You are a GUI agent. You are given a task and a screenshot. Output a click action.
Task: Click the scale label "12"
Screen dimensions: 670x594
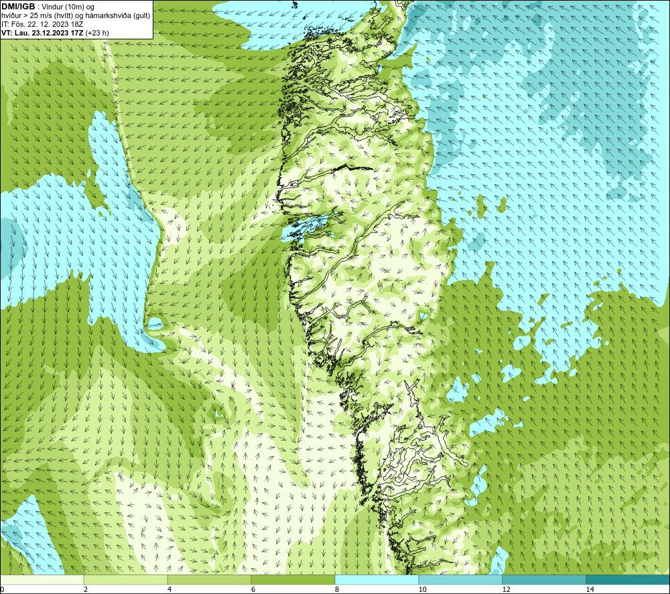pos(506,589)
